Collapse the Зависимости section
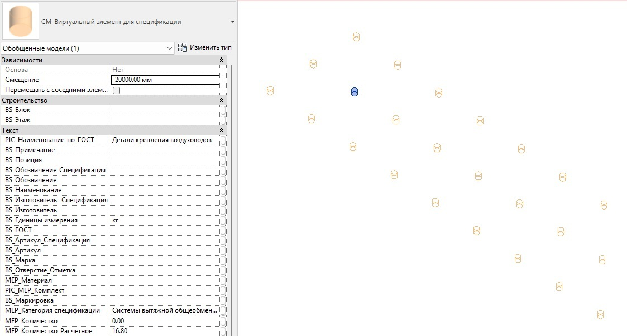Viewport: 627px width, 336px height. click(221, 60)
